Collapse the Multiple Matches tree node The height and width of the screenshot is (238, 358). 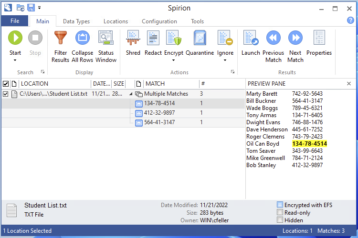(x=131, y=94)
